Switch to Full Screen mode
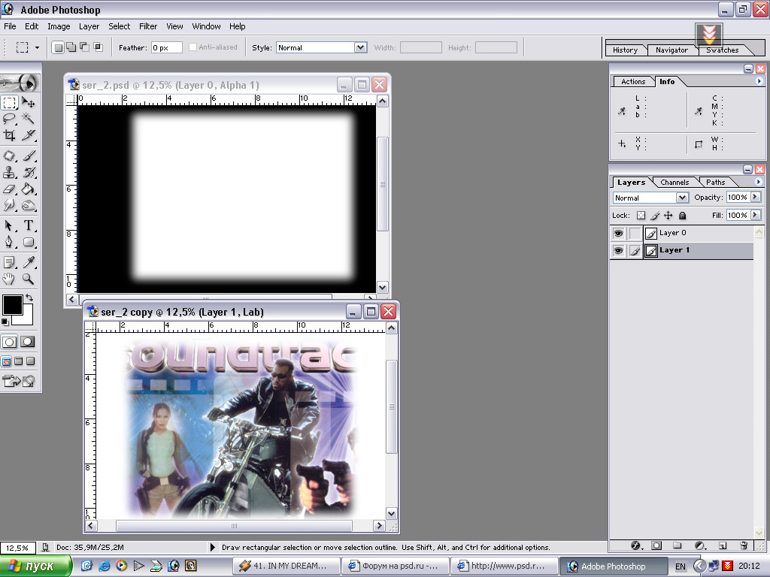 click(x=30, y=361)
